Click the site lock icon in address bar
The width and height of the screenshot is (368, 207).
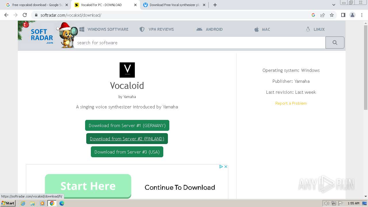(36, 15)
